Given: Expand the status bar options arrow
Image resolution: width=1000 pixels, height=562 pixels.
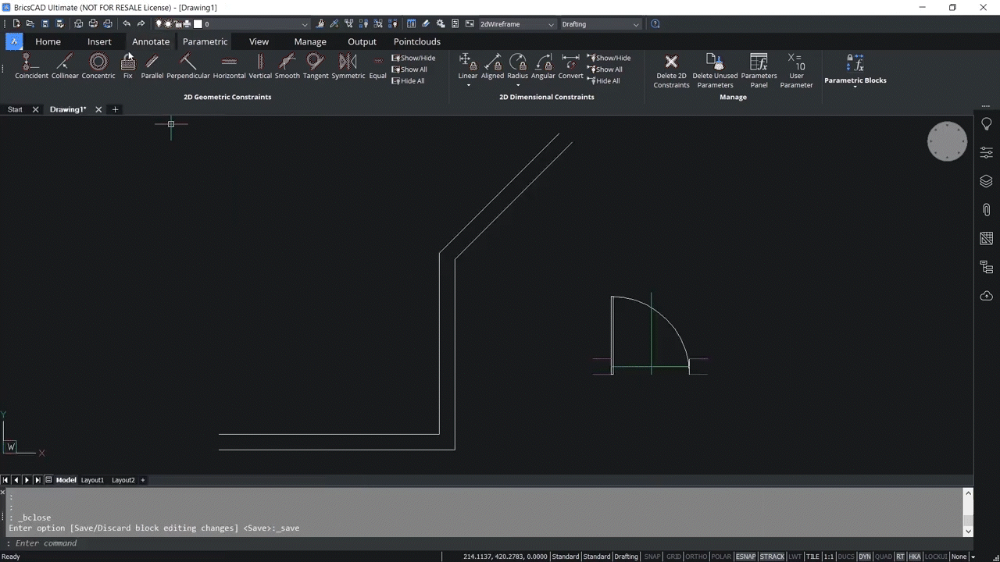Looking at the screenshot, I should (x=973, y=557).
